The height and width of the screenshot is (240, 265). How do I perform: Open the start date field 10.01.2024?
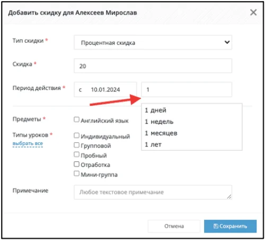pos(105,89)
